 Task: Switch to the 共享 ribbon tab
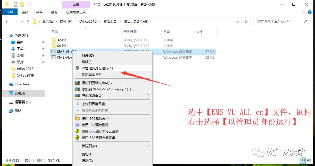pos(39,12)
